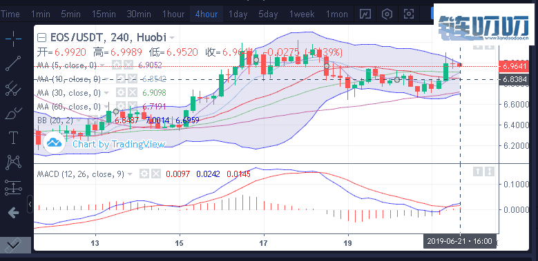Move the MACD pane down
Viewport: 538px width, 261px height.
pos(490,171)
